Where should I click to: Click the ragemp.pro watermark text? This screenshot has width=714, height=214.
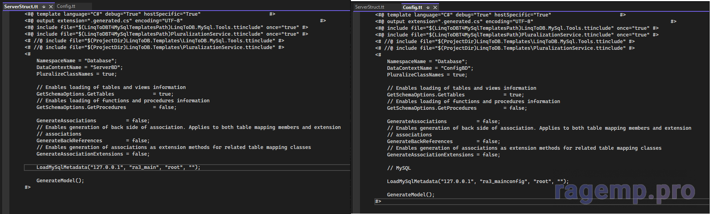[625, 191]
